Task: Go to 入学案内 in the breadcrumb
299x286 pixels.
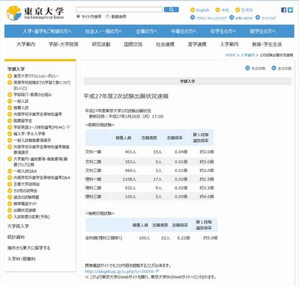Action: point(248,55)
